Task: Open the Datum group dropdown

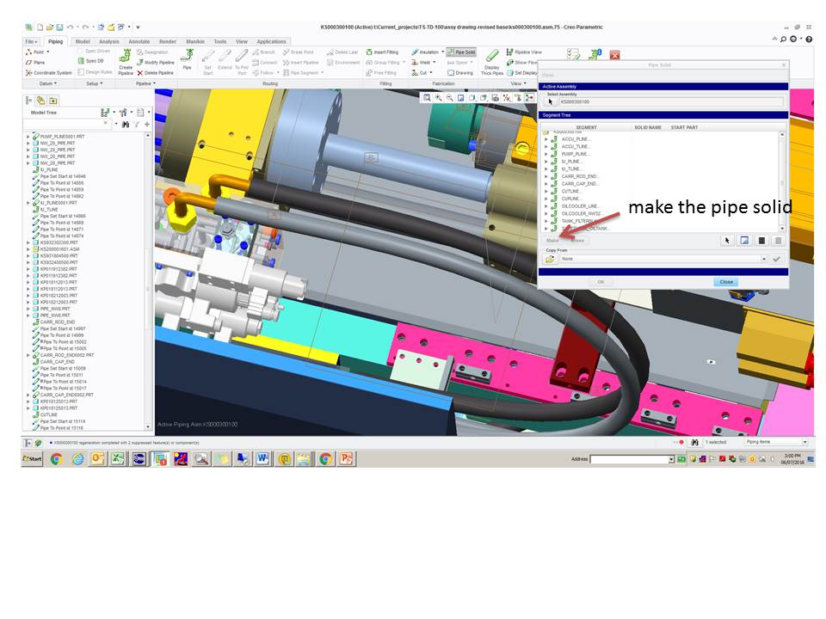Action: (x=48, y=83)
